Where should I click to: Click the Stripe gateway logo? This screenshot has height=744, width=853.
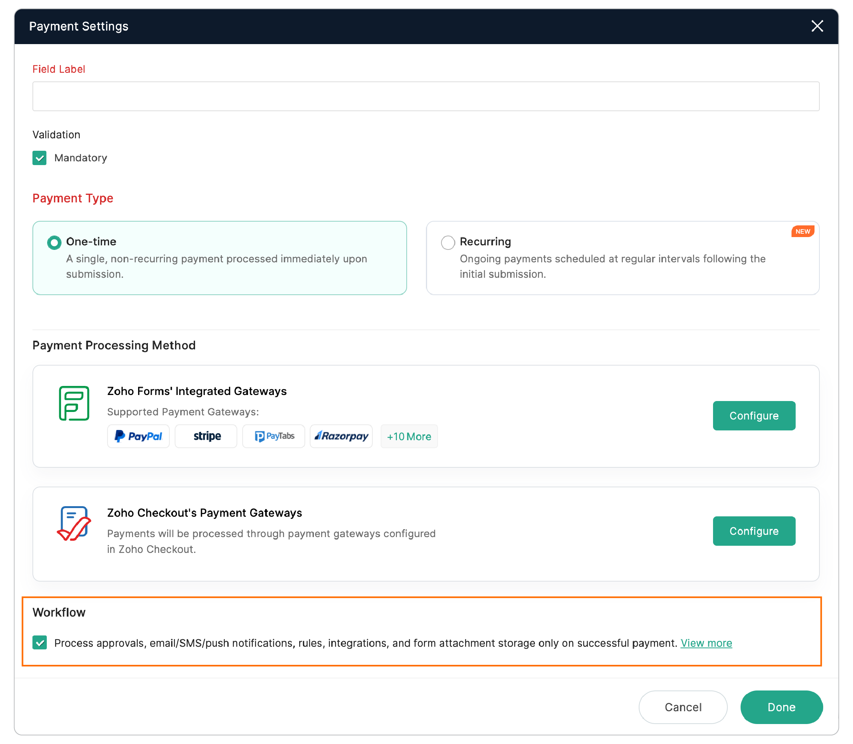coord(206,436)
